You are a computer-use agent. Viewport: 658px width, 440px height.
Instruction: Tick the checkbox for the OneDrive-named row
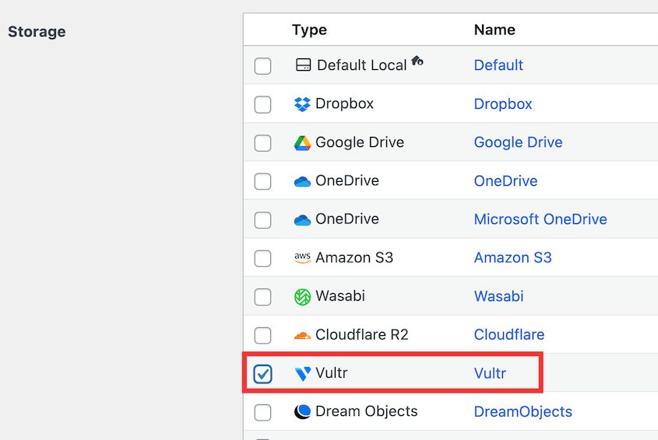[262, 181]
